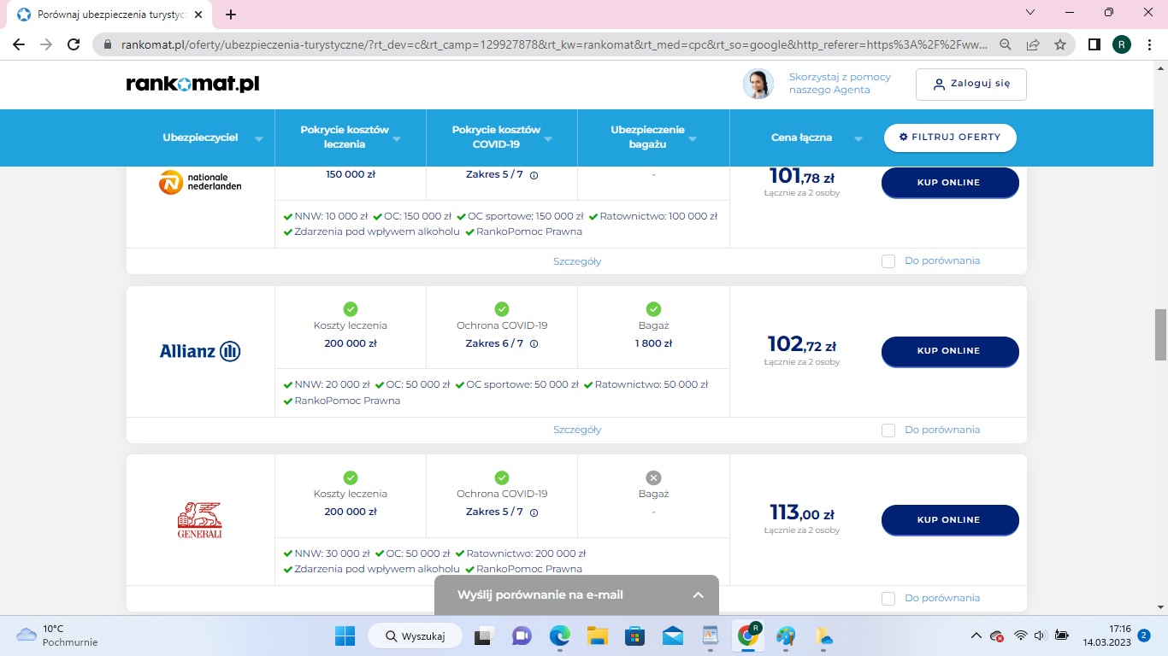Image resolution: width=1168 pixels, height=656 pixels.
Task: Open the Mail app from the taskbar
Action: point(672,635)
